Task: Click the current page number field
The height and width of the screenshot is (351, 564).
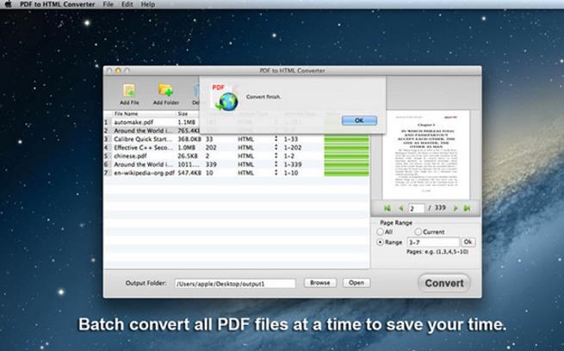Action: 416,208
